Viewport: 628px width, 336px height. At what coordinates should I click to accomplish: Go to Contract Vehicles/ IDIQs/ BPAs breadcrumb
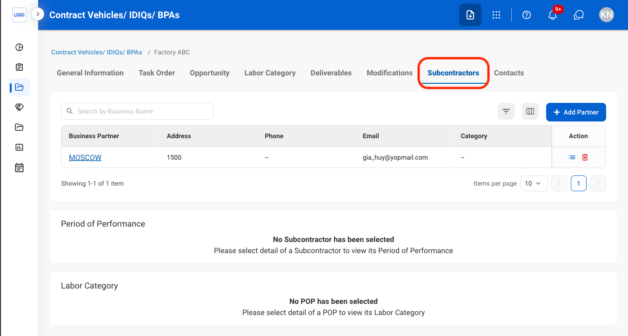click(x=97, y=52)
